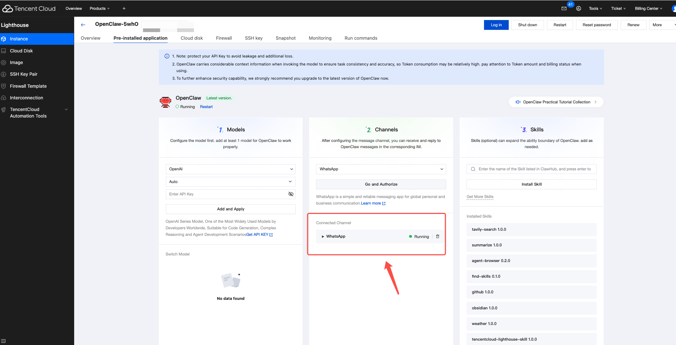Open the OpenAI model provider dropdown

[230, 169]
